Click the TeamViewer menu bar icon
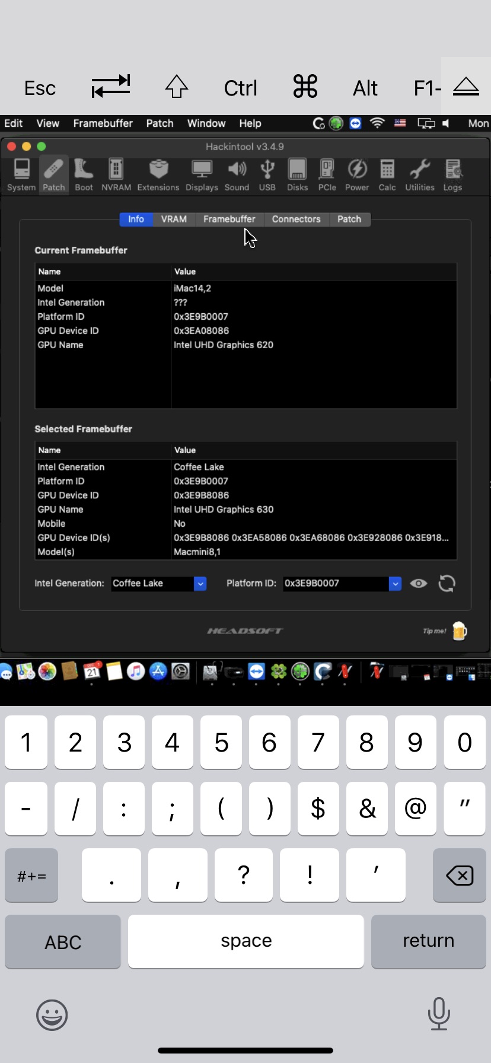The image size is (491, 1063). tap(355, 123)
